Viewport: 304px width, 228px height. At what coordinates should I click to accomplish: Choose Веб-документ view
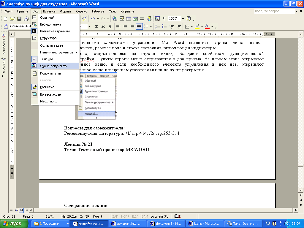coord(55,24)
